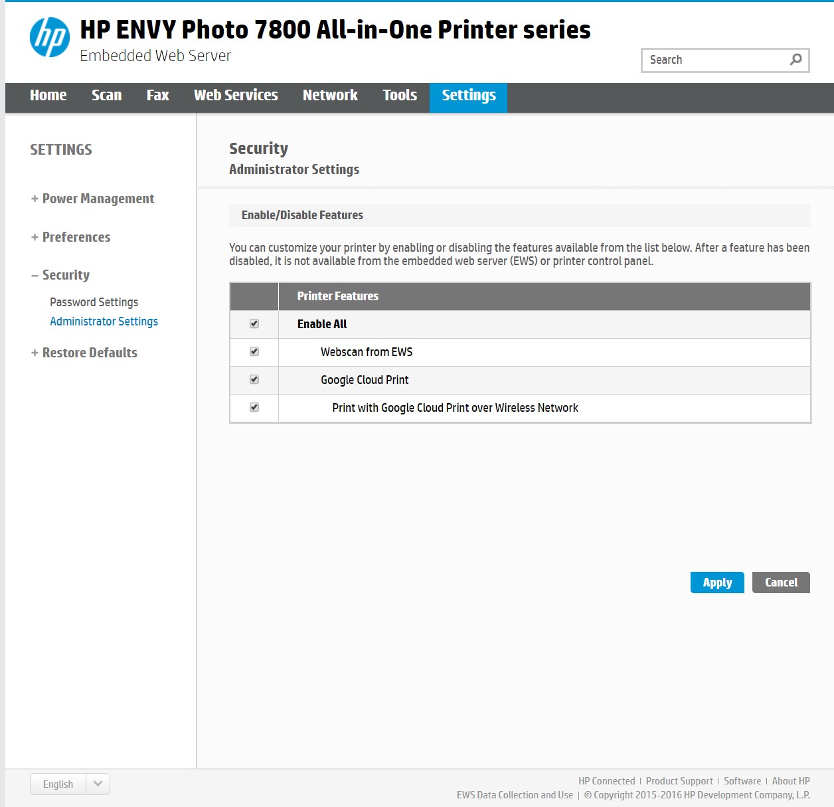Open the Tools tab

(400, 96)
